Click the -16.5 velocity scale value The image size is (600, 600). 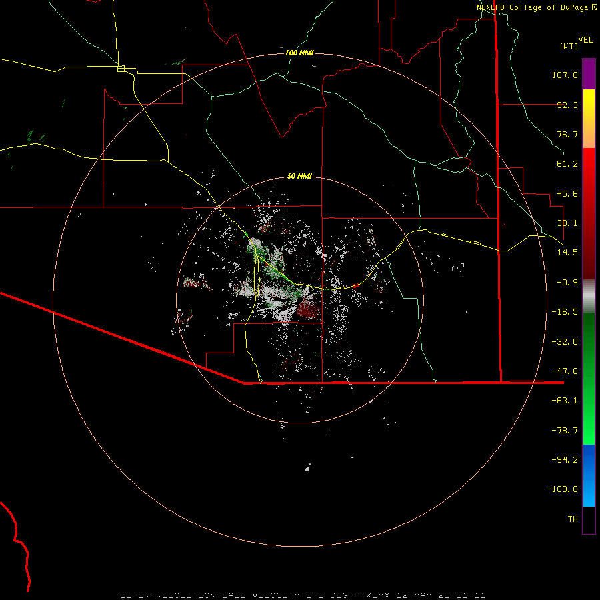point(565,312)
